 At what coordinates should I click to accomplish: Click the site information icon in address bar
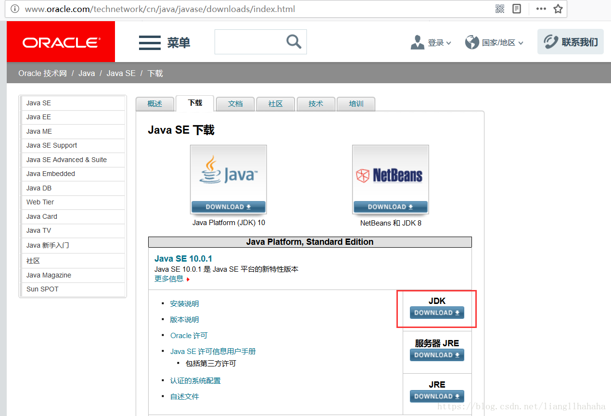click(x=15, y=9)
